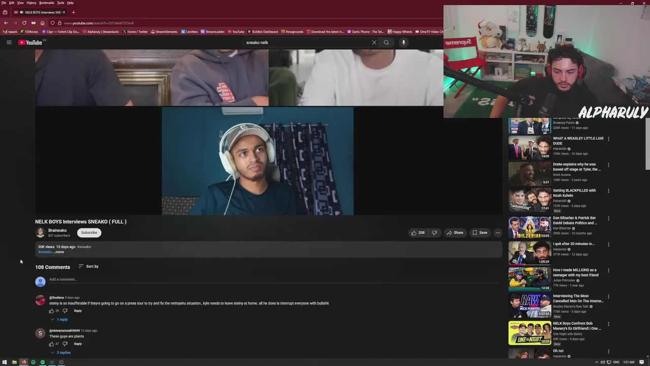Dislike the comment by @stevenamoah9849
650x366 pixels.
point(64,344)
